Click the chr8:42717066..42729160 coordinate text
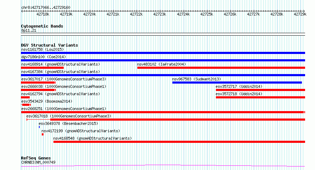The width and height of the screenshot is (315, 170). [x=46, y=8]
